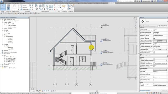
Task: Click the Цветовая схема <нет> button
Action: click(160, 50)
